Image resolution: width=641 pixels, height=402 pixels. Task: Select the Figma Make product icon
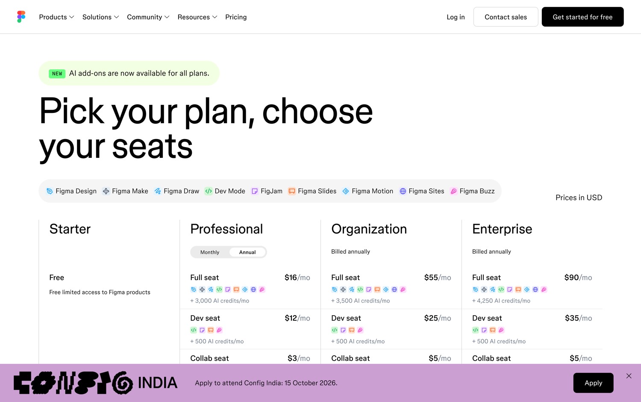pos(106,191)
